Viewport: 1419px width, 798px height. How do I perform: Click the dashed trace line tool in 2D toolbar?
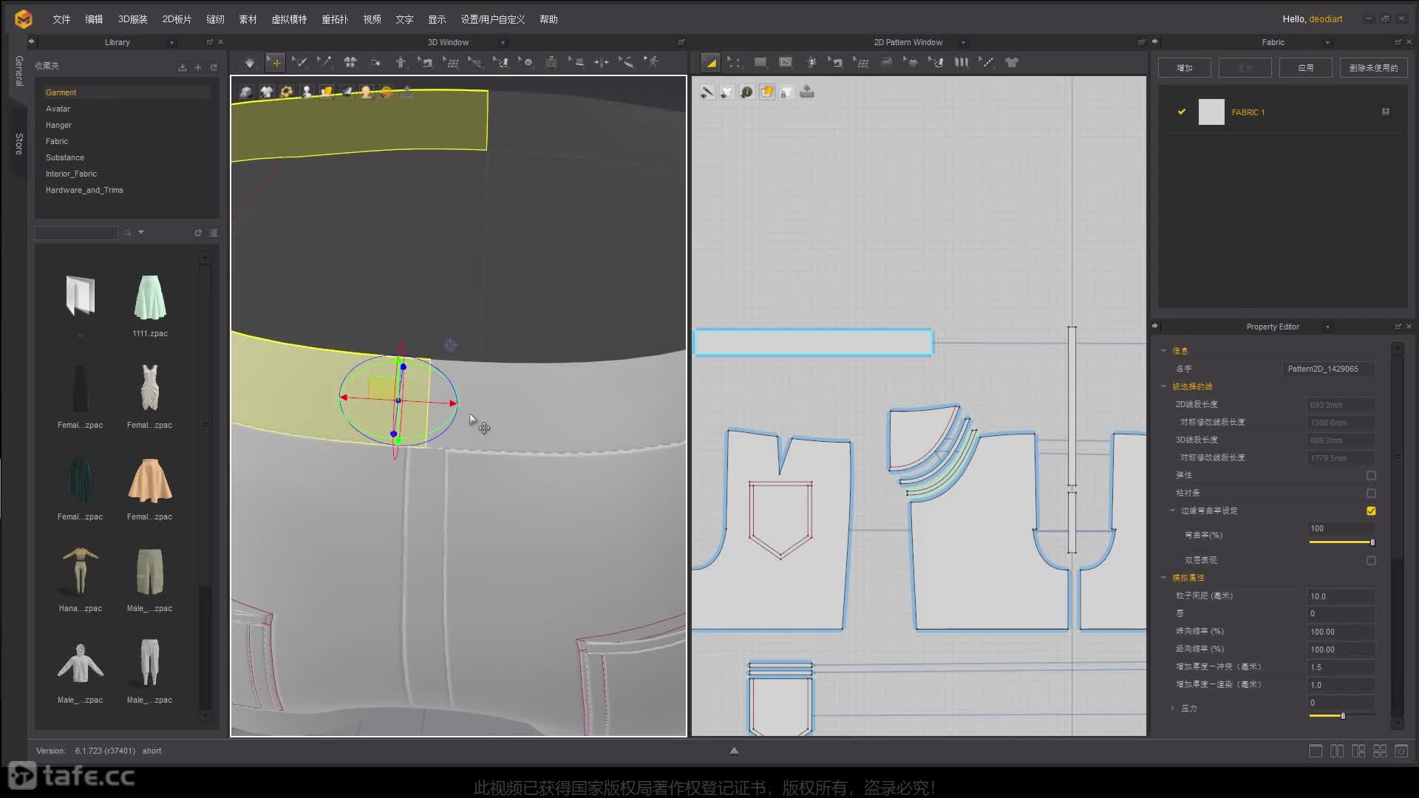(987, 63)
